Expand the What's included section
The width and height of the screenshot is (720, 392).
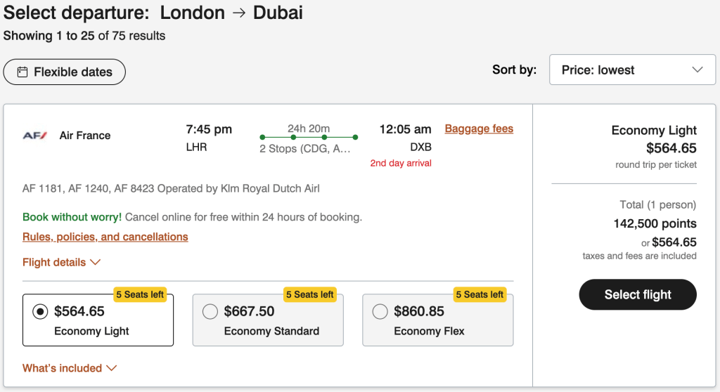pos(70,368)
